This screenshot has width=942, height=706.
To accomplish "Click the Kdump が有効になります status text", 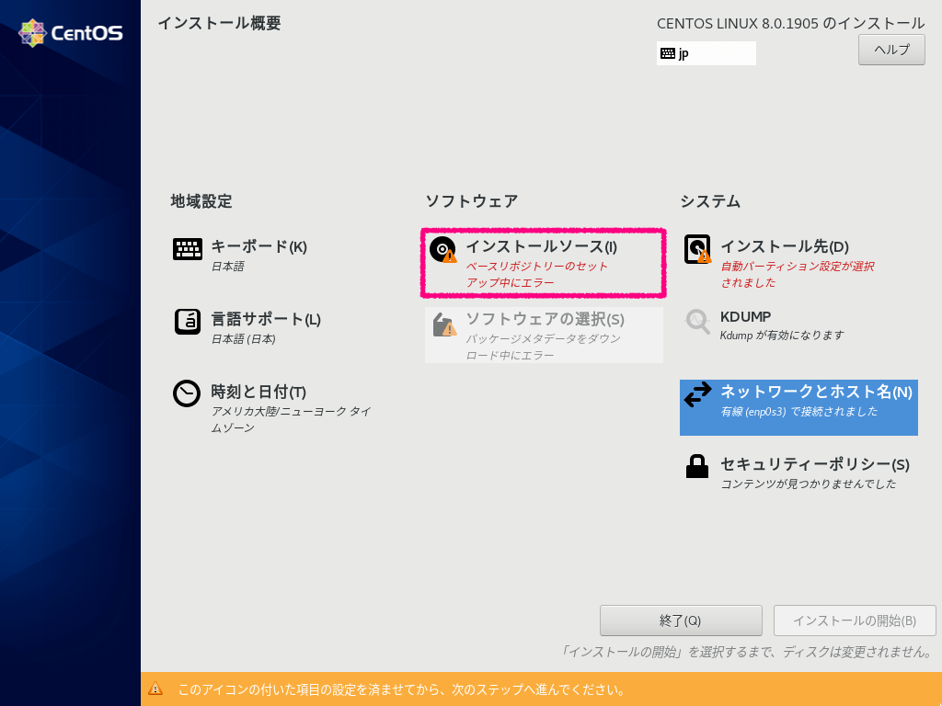I will coord(782,335).
